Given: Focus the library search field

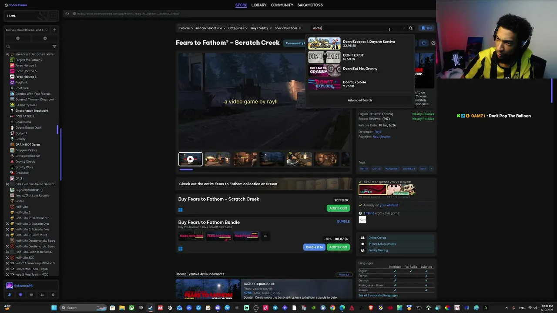Looking at the screenshot, I should [28, 47].
